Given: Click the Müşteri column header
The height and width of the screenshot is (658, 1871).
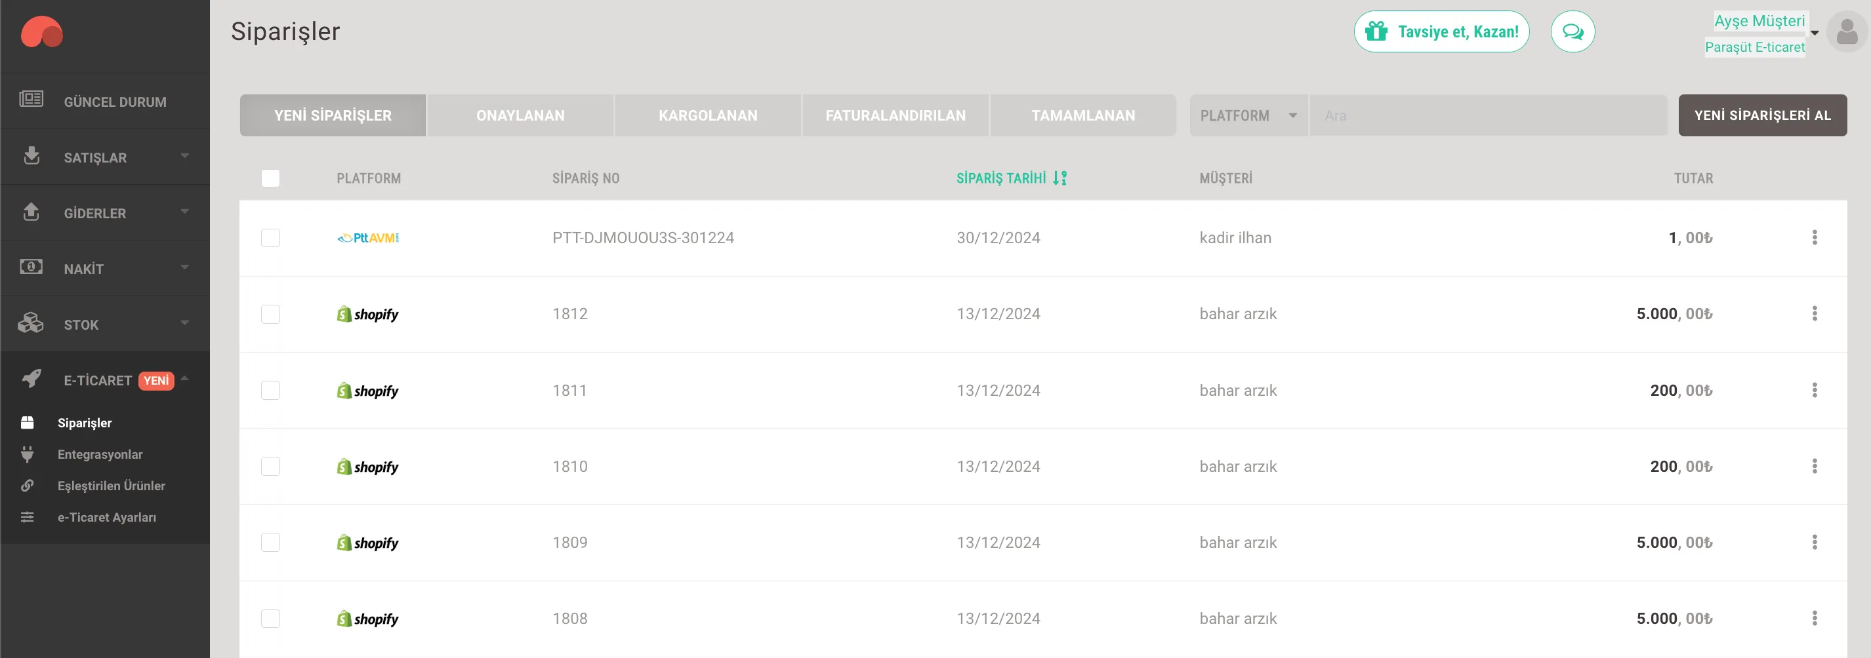Looking at the screenshot, I should [1225, 178].
